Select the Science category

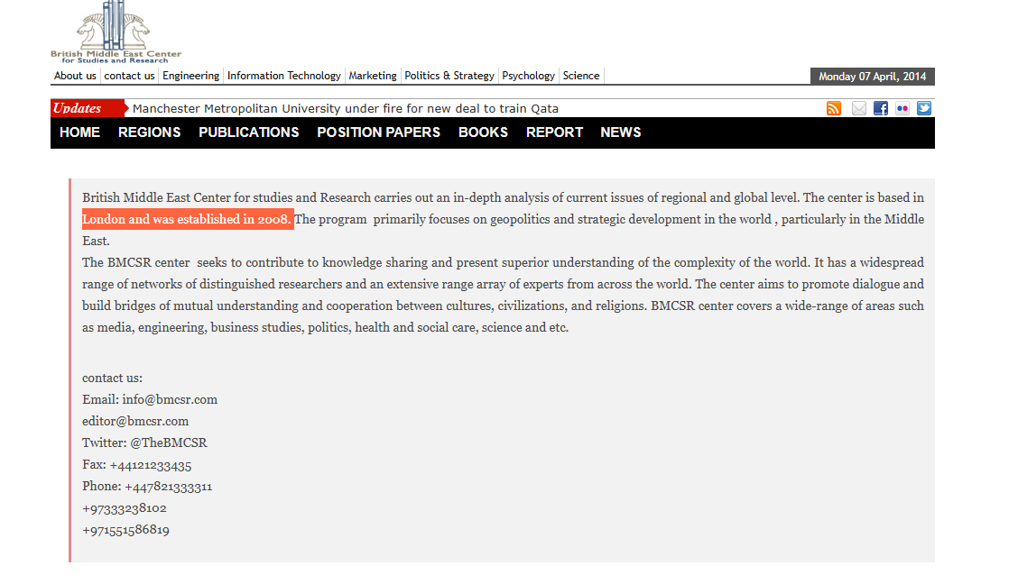(581, 76)
